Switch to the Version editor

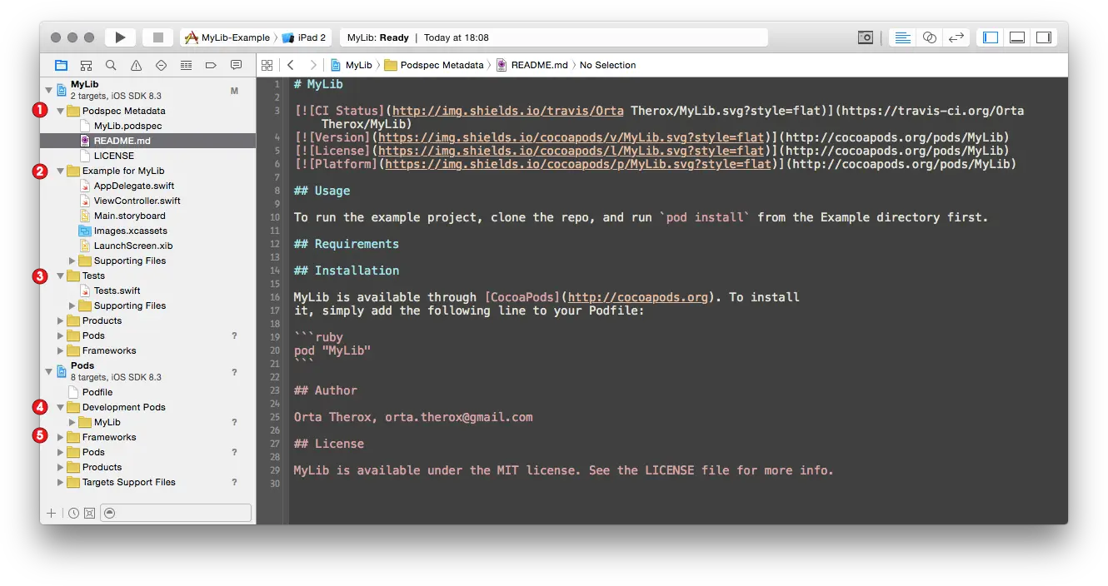tap(956, 37)
